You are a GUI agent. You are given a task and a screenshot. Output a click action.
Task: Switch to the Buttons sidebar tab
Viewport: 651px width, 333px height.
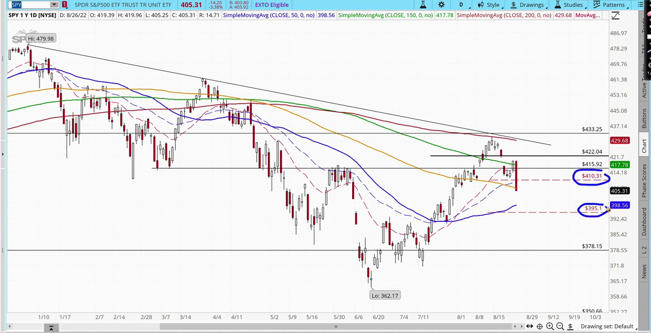tap(644, 118)
